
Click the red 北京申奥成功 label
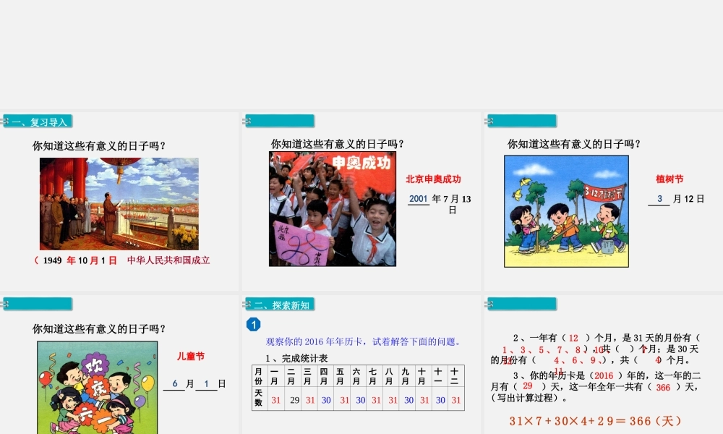pyautogui.click(x=433, y=179)
